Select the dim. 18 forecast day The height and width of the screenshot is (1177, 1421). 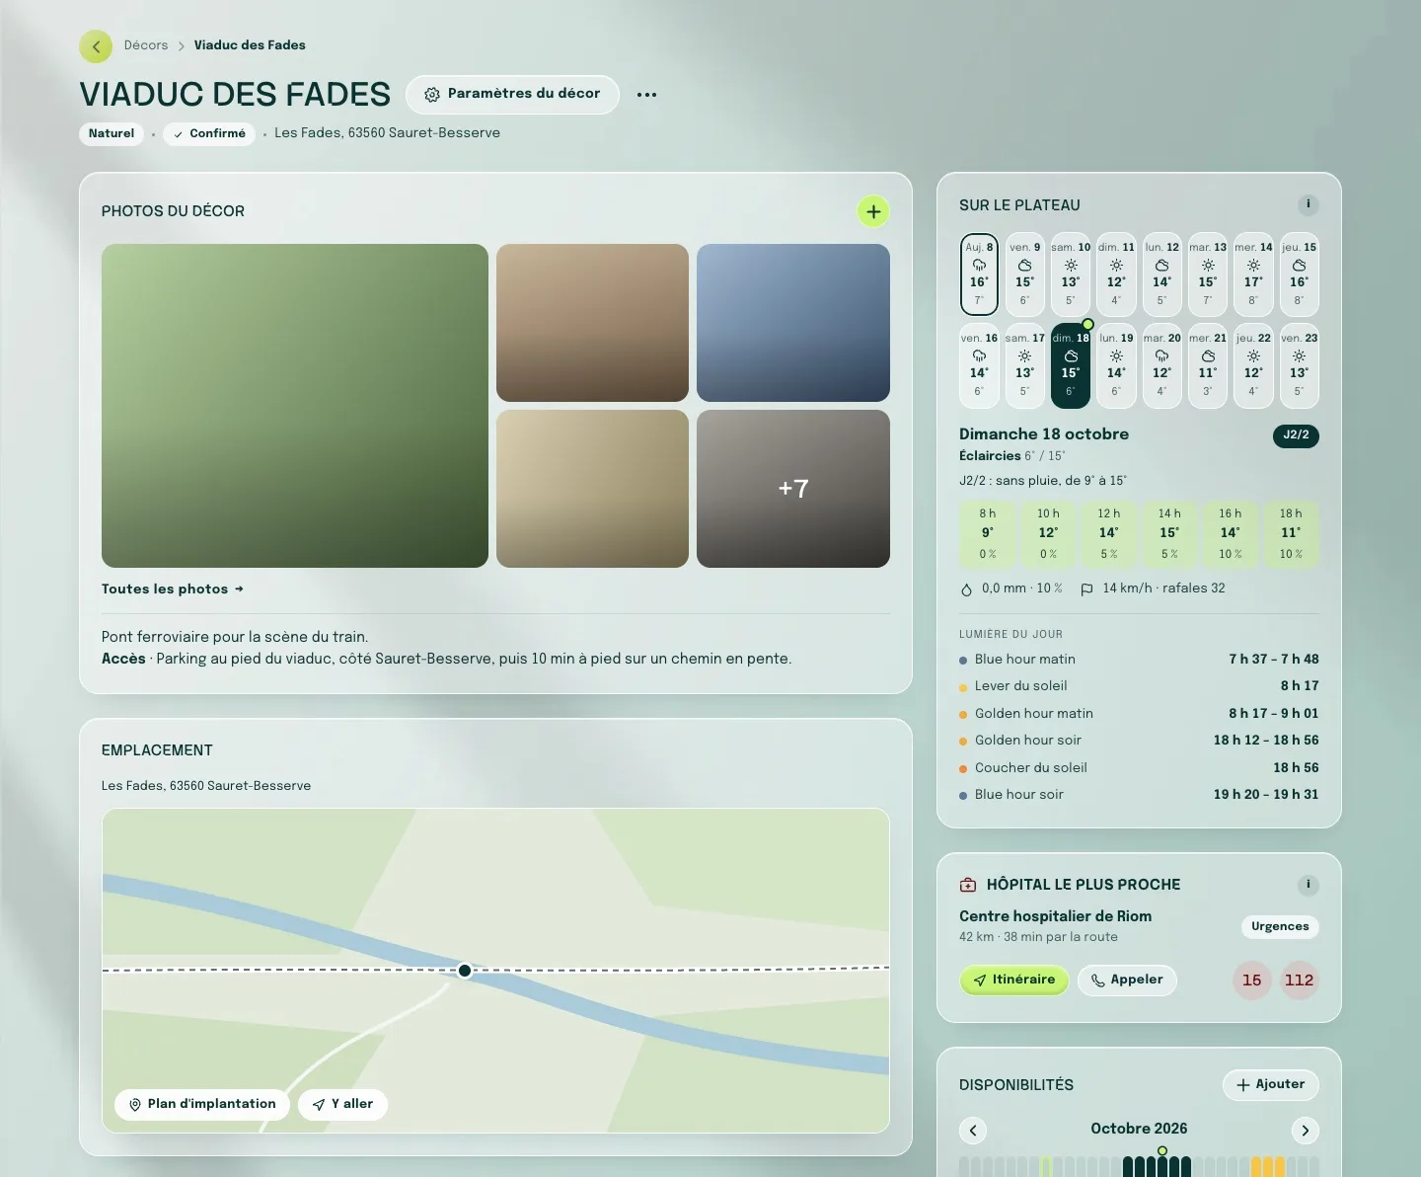(x=1071, y=365)
